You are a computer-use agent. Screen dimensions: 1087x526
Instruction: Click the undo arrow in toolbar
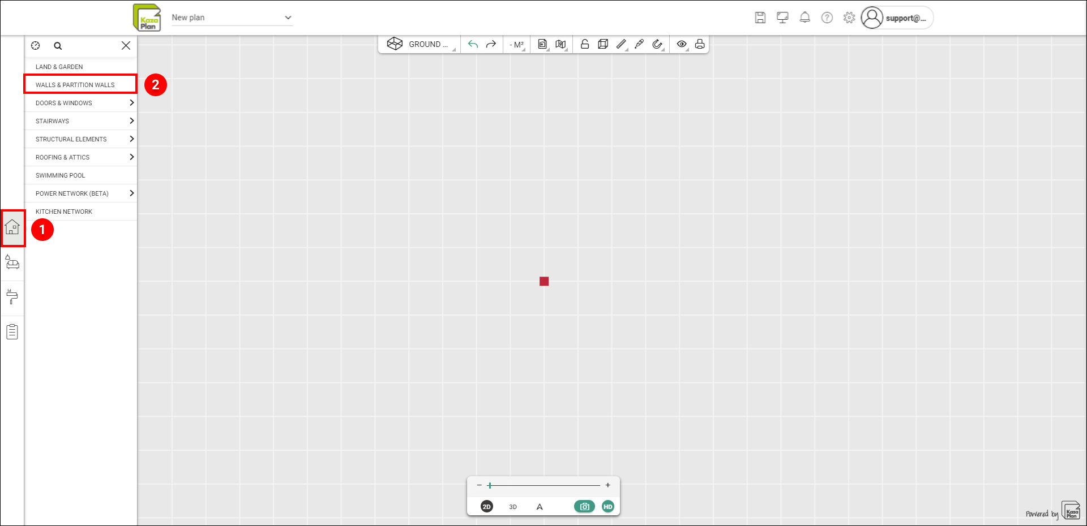(x=473, y=44)
